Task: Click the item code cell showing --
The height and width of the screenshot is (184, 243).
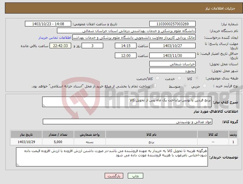Action: 213,142
